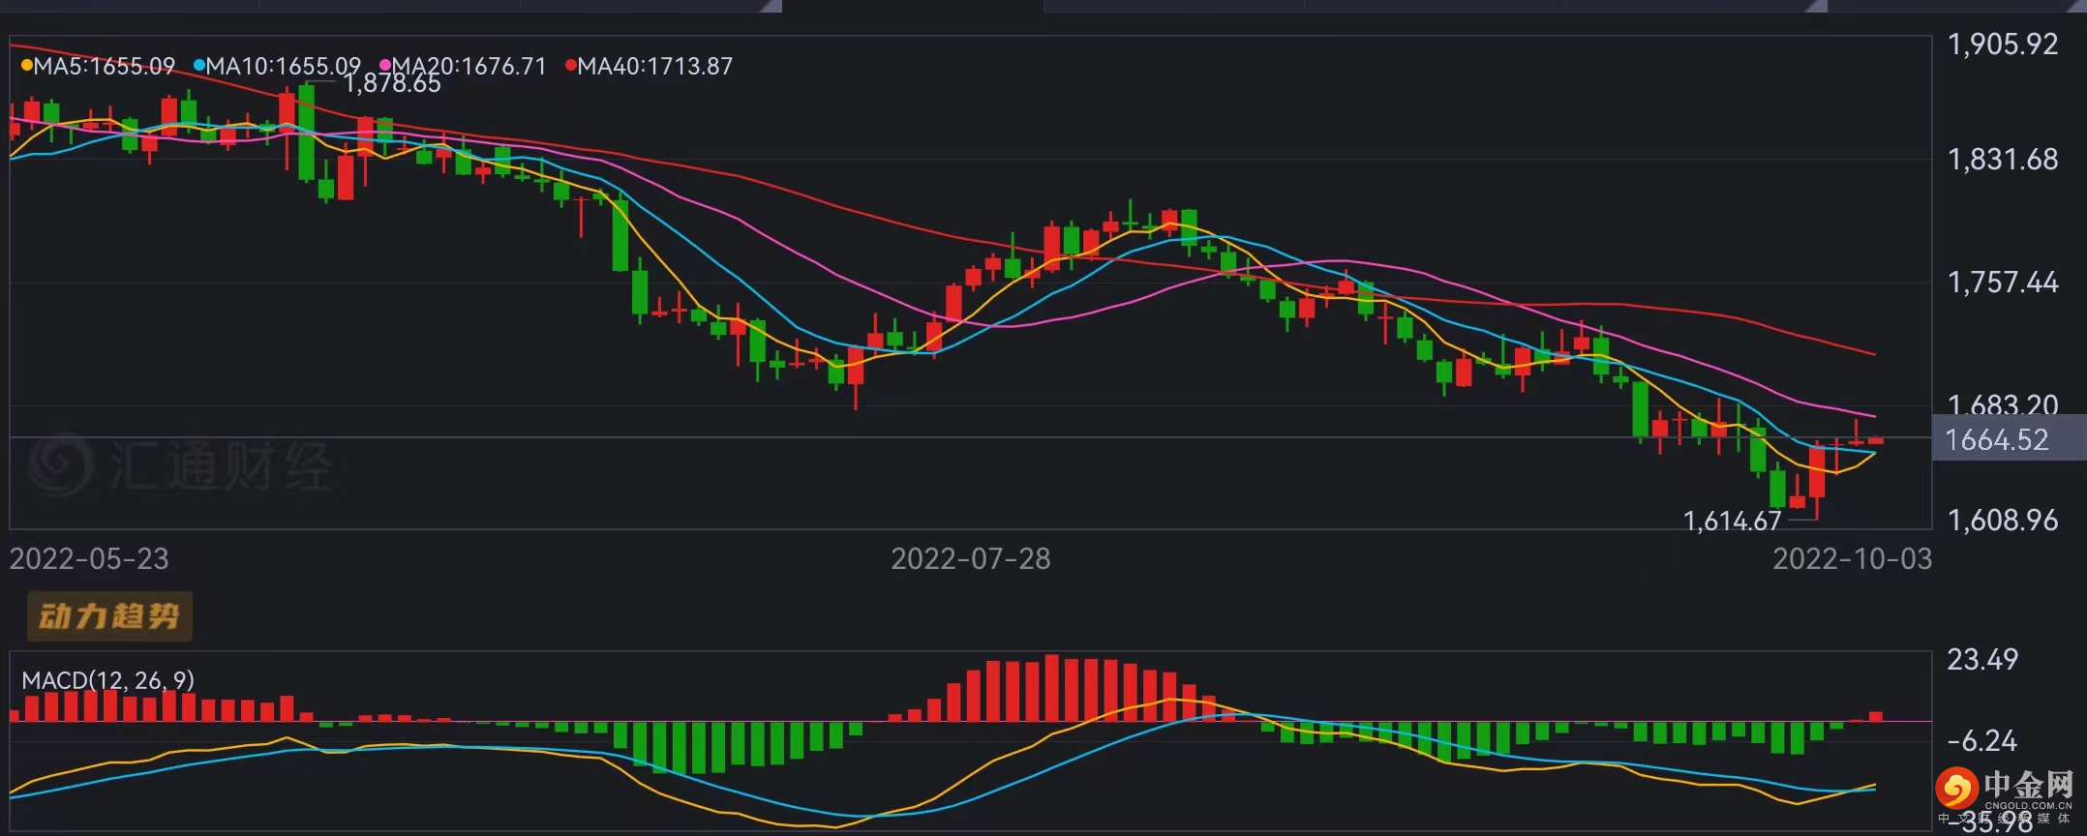Click the 1,608.96 price axis label

coord(2002,520)
